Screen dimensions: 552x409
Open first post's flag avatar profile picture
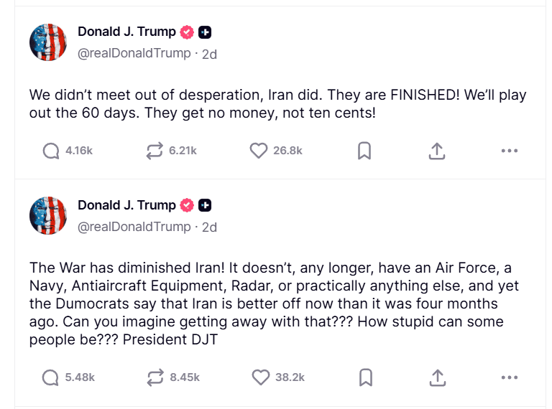(48, 42)
